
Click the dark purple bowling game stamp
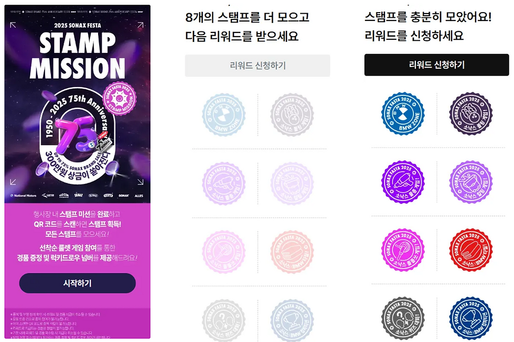click(x=470, y=114)
